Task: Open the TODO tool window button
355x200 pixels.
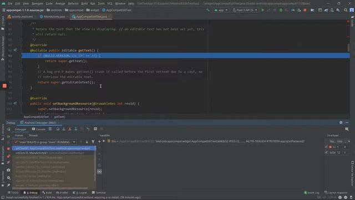Action: pos(13,193)
